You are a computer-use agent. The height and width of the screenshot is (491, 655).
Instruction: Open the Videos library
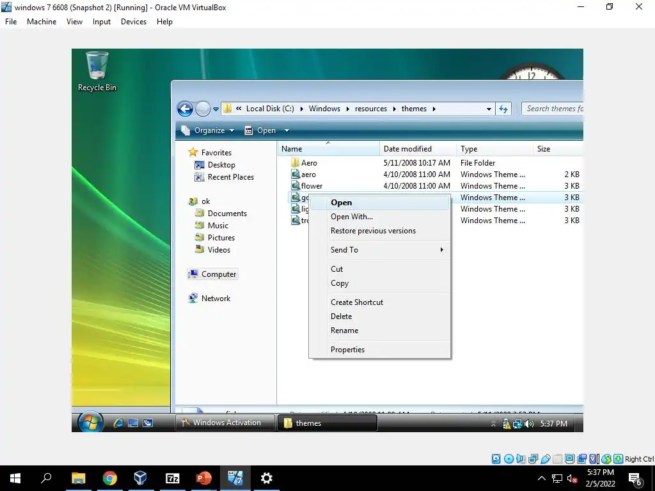click(212, 250)
